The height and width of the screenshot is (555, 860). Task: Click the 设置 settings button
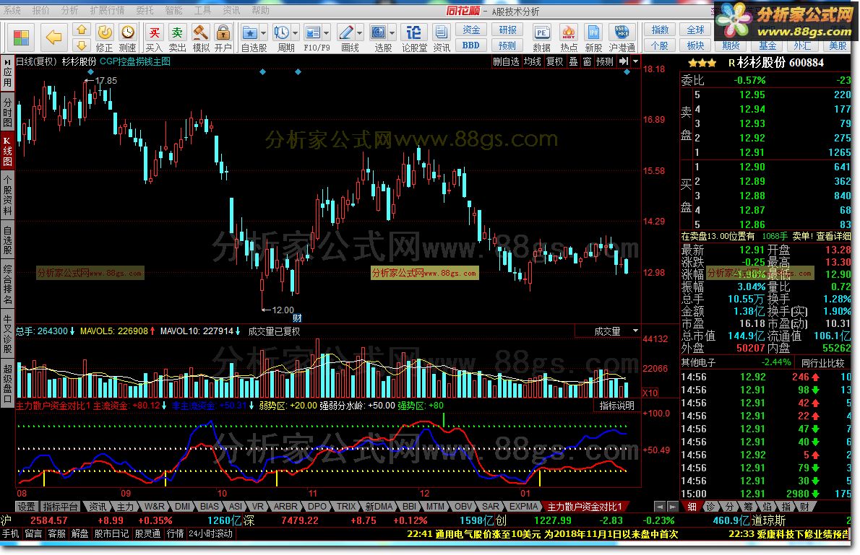(x=26, y=507)
